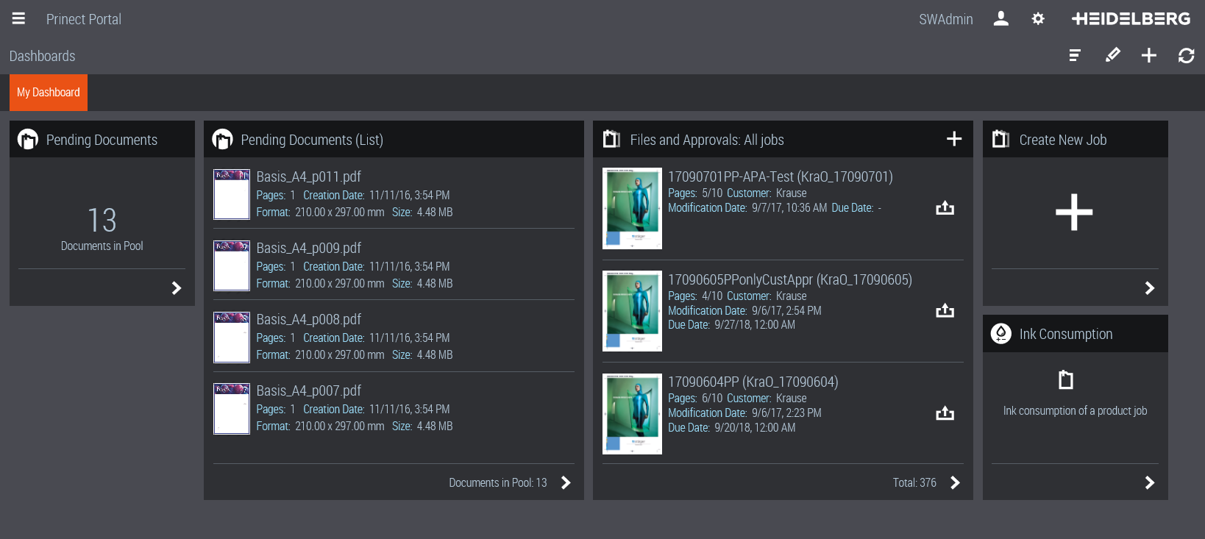Viewport: 1205px width, 539px height.
Task: Add a job in Files and Approvals header
Action: pos(953,139)
